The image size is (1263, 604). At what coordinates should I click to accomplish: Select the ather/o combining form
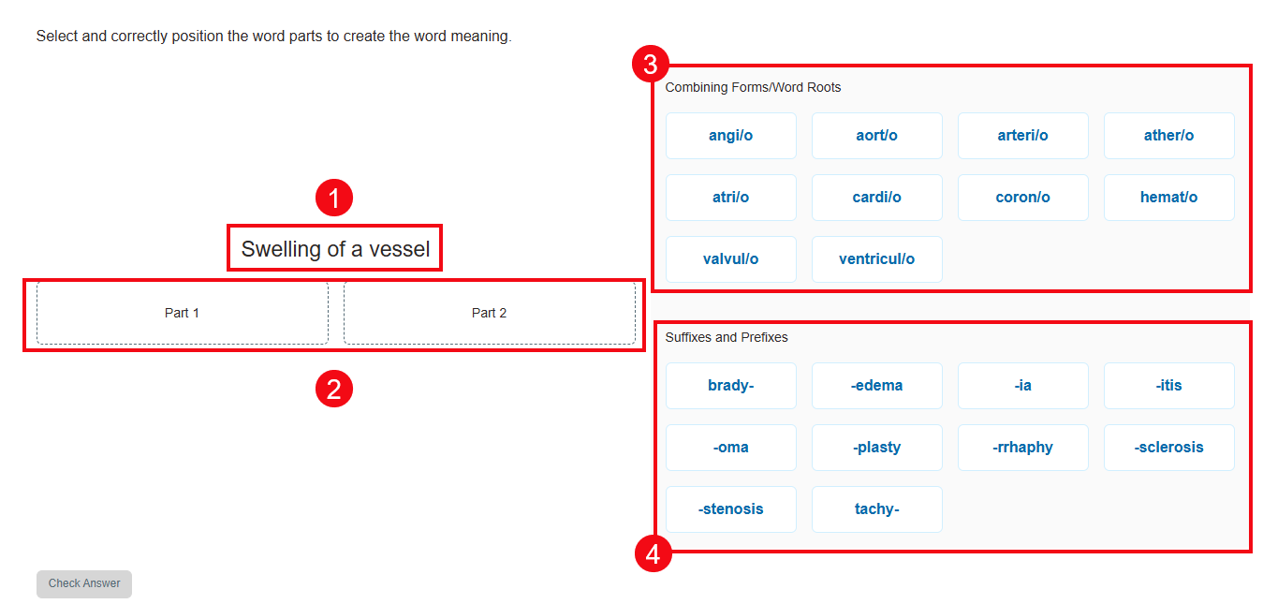tap(1168, 136)
